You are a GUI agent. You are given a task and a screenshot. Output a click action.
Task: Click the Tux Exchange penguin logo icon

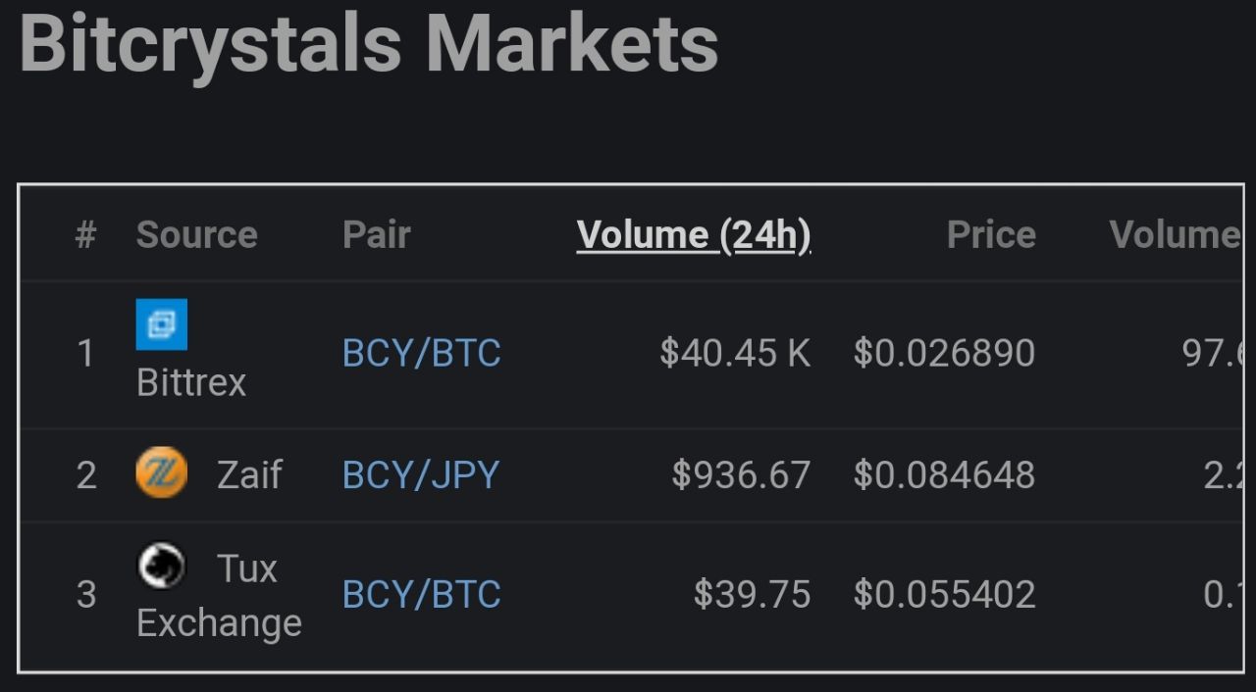pos(161,567)
